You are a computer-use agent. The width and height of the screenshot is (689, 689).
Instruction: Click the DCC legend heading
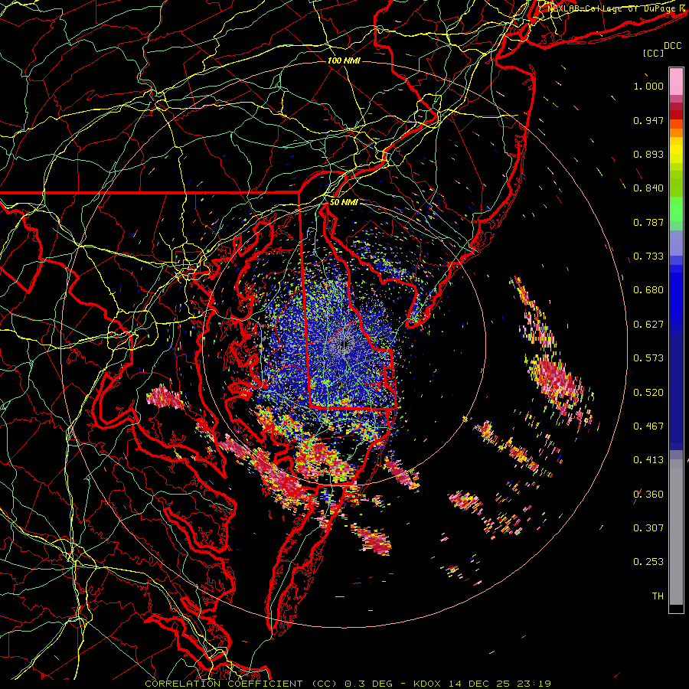(x=673, y=46)
